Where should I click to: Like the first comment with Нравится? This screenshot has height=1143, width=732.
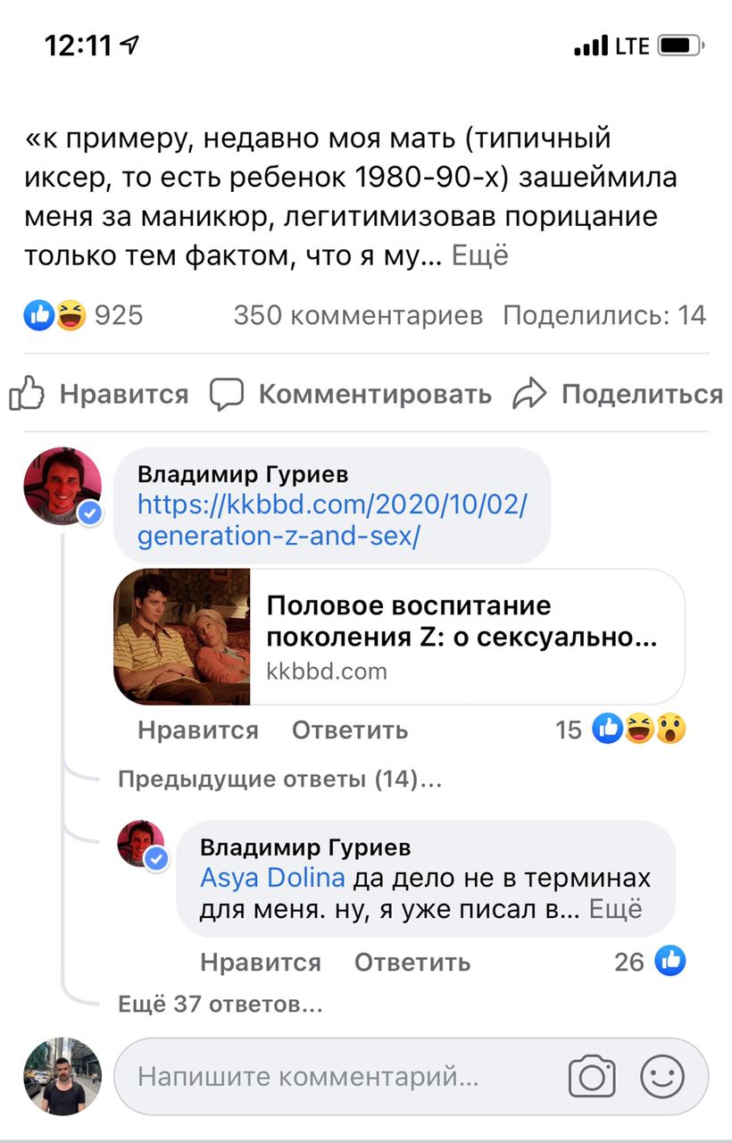click(x=197, y=730)
